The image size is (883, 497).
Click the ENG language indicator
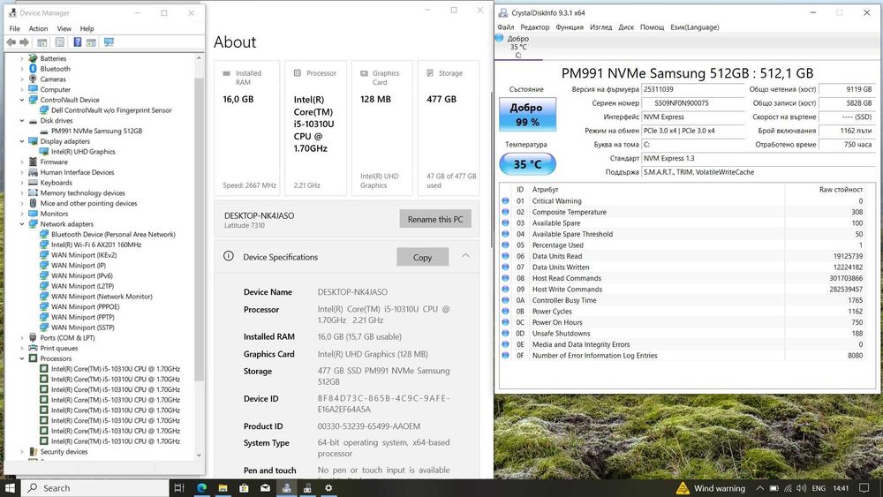pos(819,488)
